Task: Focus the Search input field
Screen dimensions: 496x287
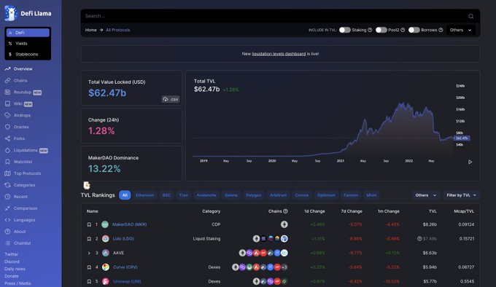Action: pyautogui.click(x=275, y=16)
